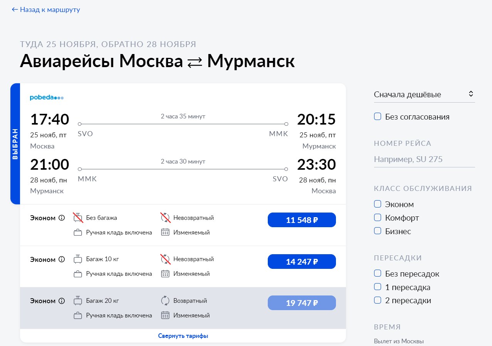Click hand luggage icon in 11 548 ₽ fare row
The width and height of the screenshot is (492, 346).
click(x=78, y=233)
